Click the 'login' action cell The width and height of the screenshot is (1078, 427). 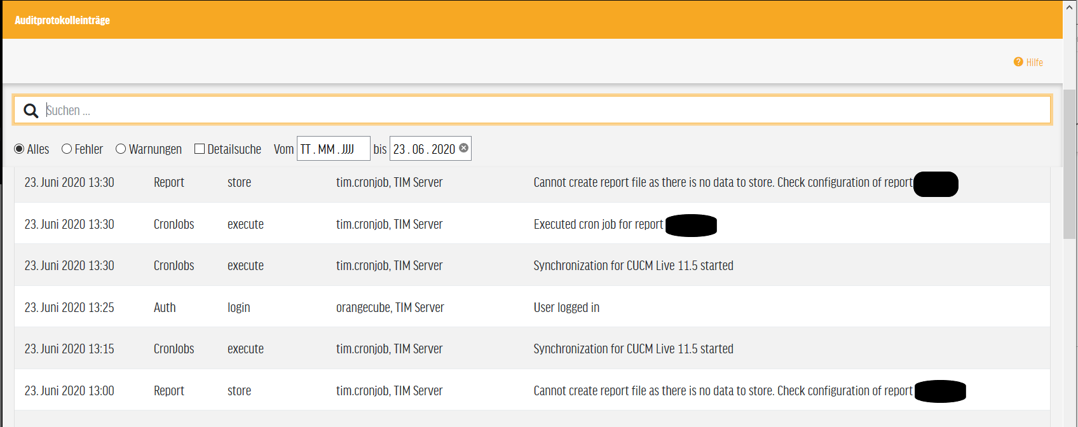pos(239,308)
